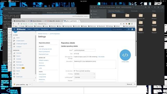Open the Source navigation icon
The image size is (167, 94).
pos(14,56)
